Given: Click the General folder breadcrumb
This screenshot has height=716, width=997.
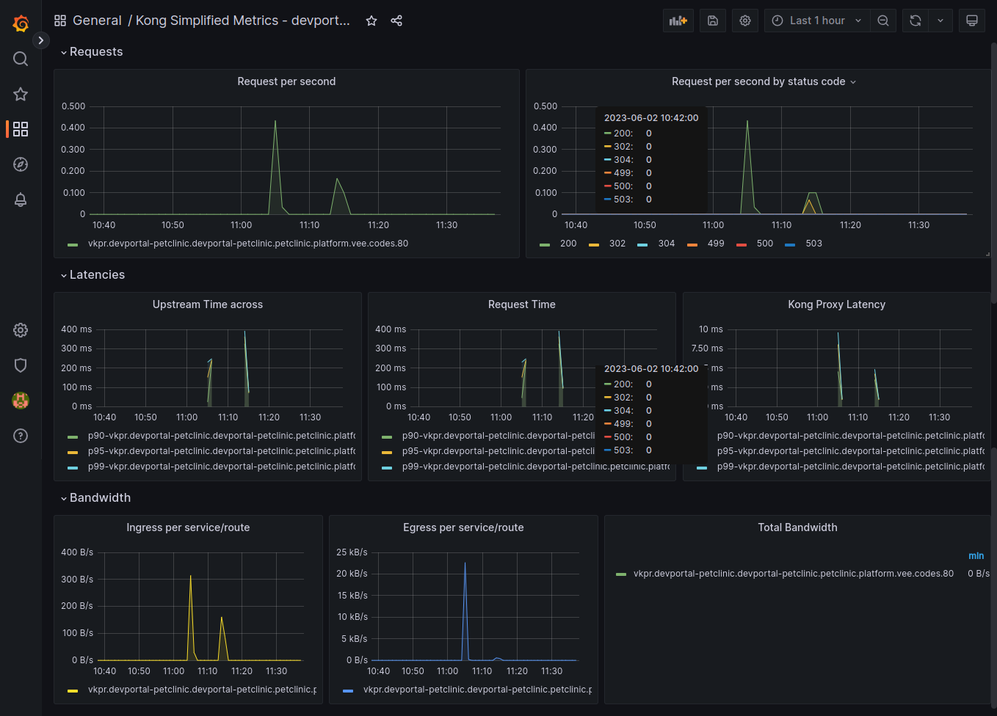Looking at the screenshot, I should (97, 21).
